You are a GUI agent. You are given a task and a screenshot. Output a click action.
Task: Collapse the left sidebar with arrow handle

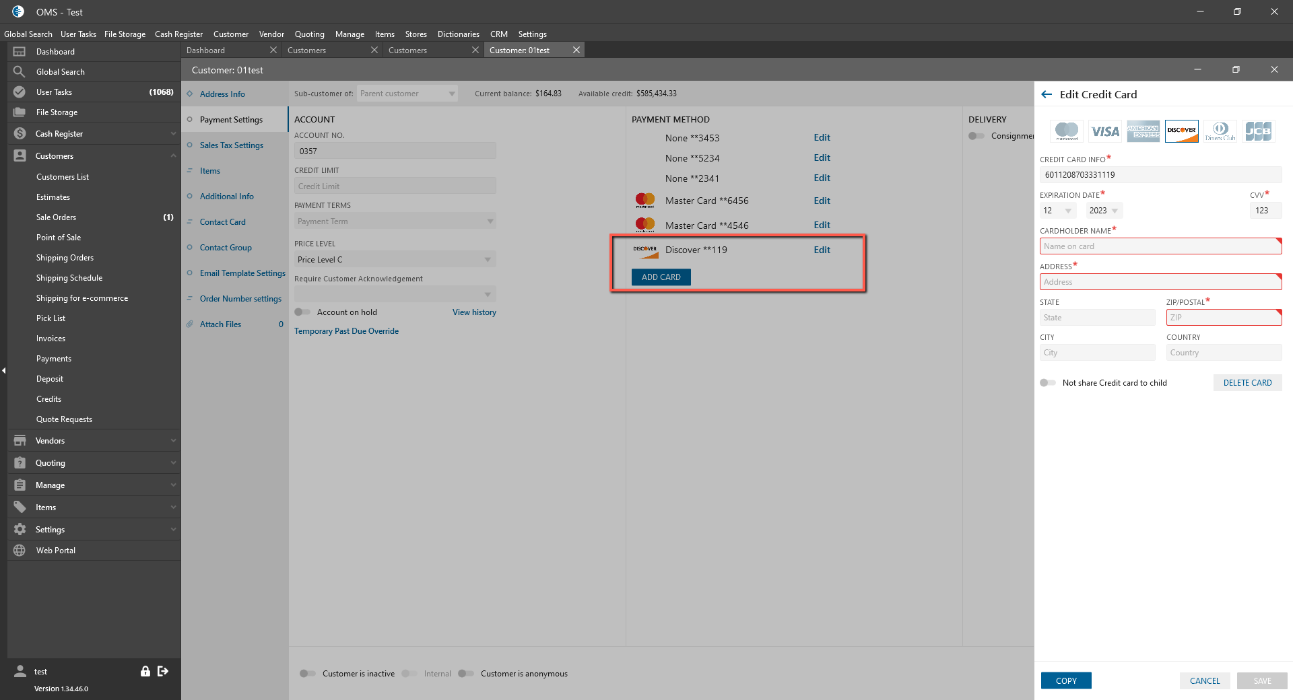(3, 370)
